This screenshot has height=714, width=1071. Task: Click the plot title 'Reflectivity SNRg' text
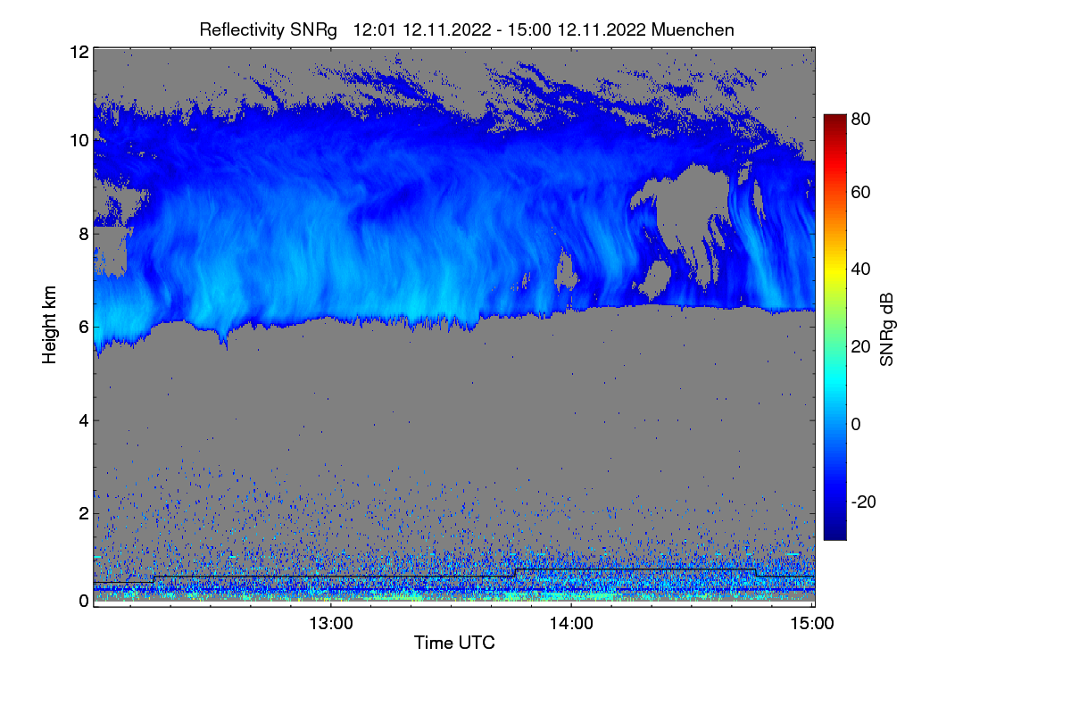(x=269, y=29)
